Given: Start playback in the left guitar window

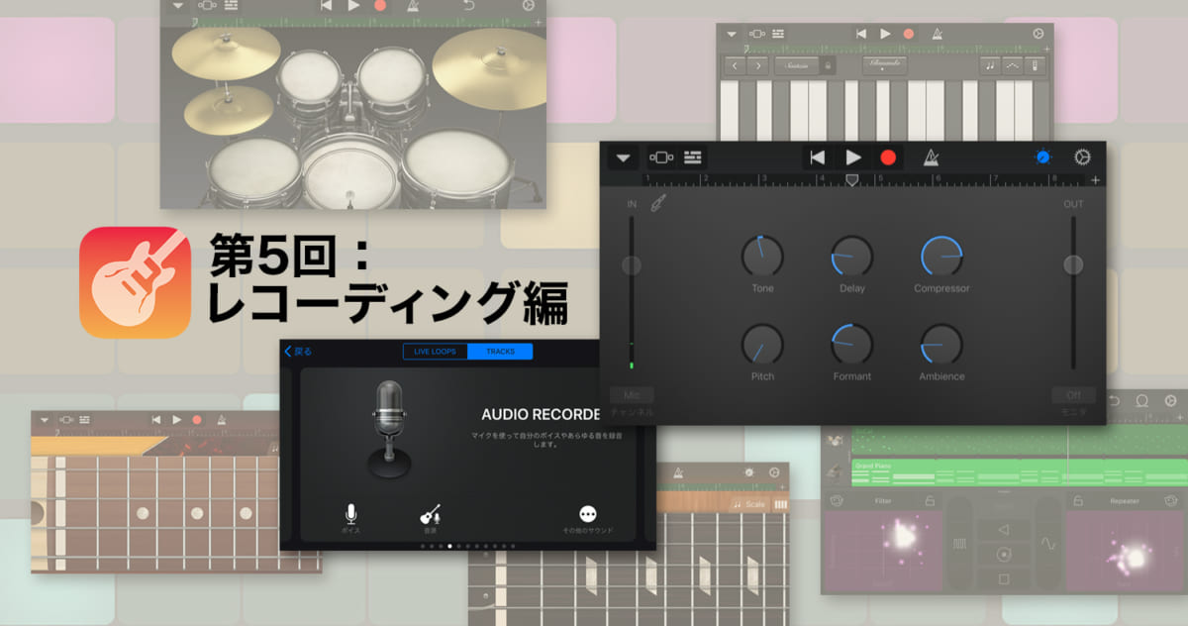Looking at the screenshot, I should (x=177, y=420).
